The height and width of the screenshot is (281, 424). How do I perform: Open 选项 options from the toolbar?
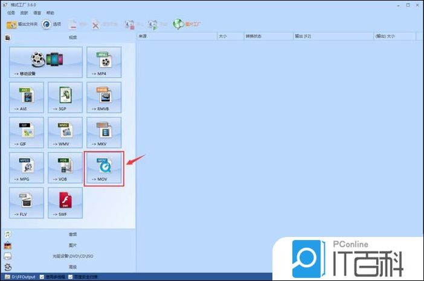click(51, 25)
